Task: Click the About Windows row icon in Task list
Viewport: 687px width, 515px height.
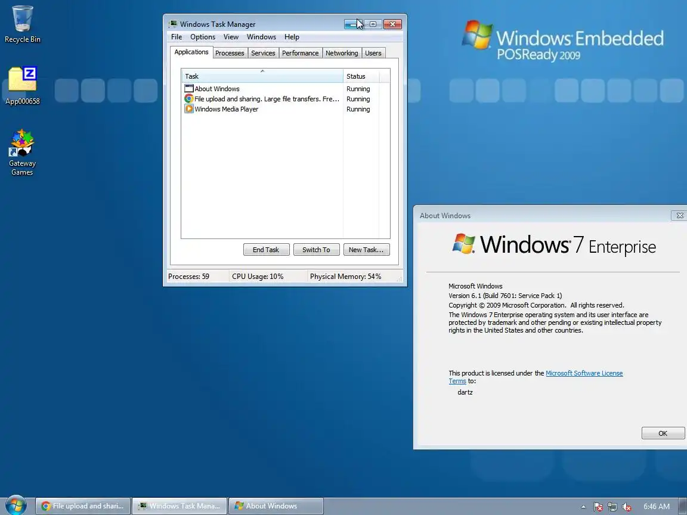Action: click(189, 88)
